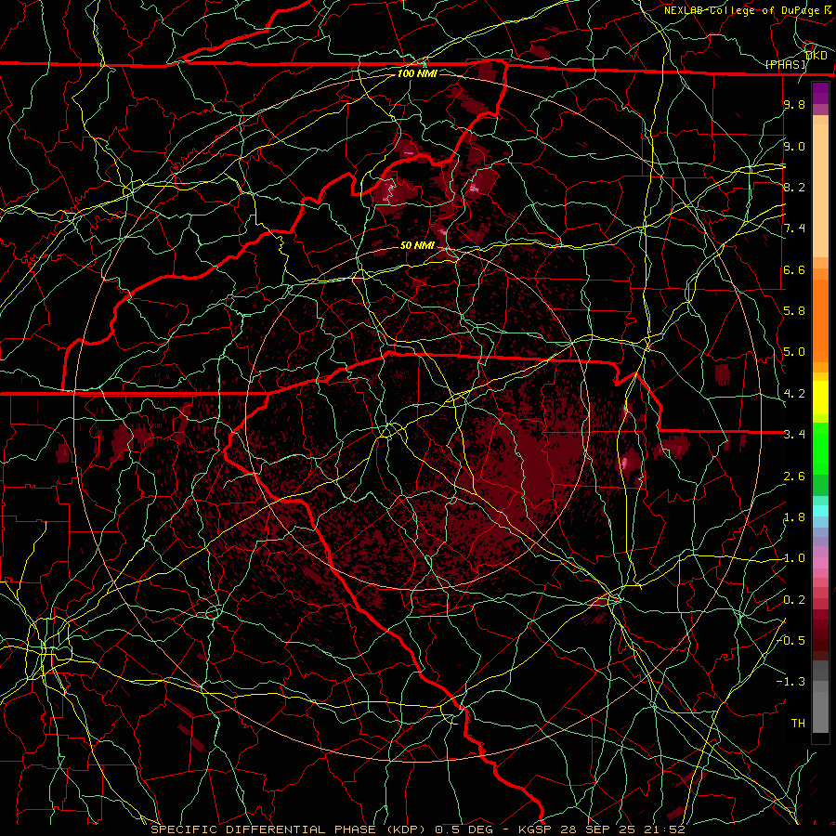
Task: Click the 4.2 value on the color scale
Action: click(x=794, y=394)
